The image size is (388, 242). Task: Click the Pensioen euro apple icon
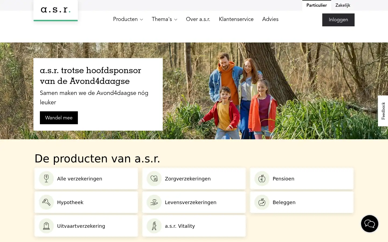click(x=262, y=179)
